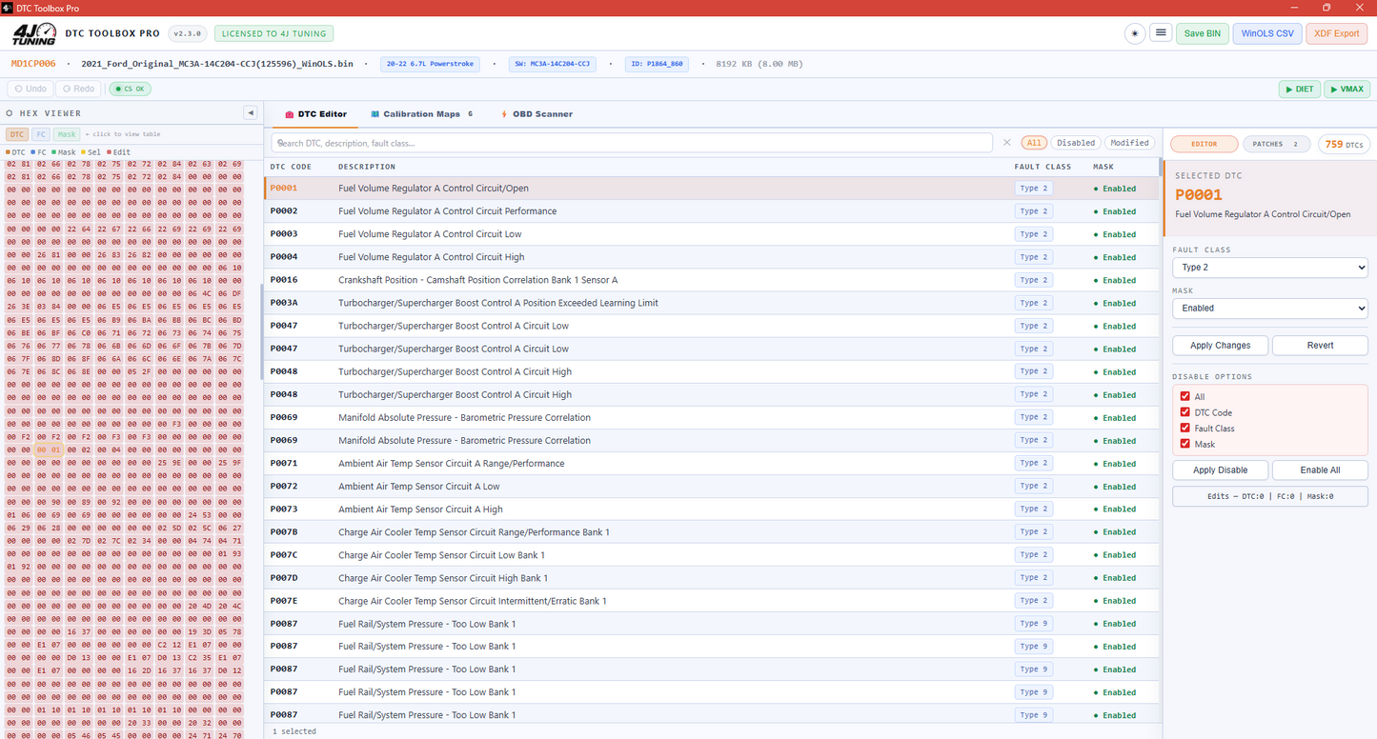This screenshot has width=1377, height=739.
Task: Sort by DESCRIPTION column header
Action: [367, 167]
